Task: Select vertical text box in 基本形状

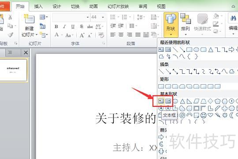Action: [168, 101]
